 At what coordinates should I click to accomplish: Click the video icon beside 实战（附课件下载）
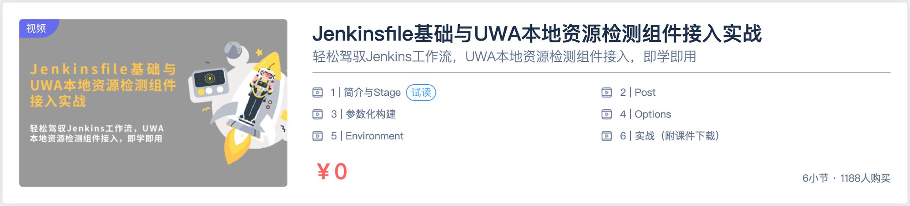[607, 136]
